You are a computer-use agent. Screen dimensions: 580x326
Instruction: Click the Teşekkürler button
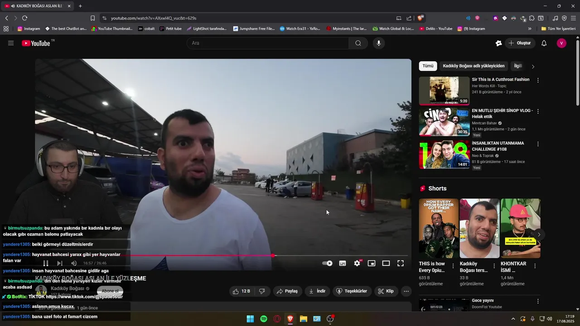point(352,291)
